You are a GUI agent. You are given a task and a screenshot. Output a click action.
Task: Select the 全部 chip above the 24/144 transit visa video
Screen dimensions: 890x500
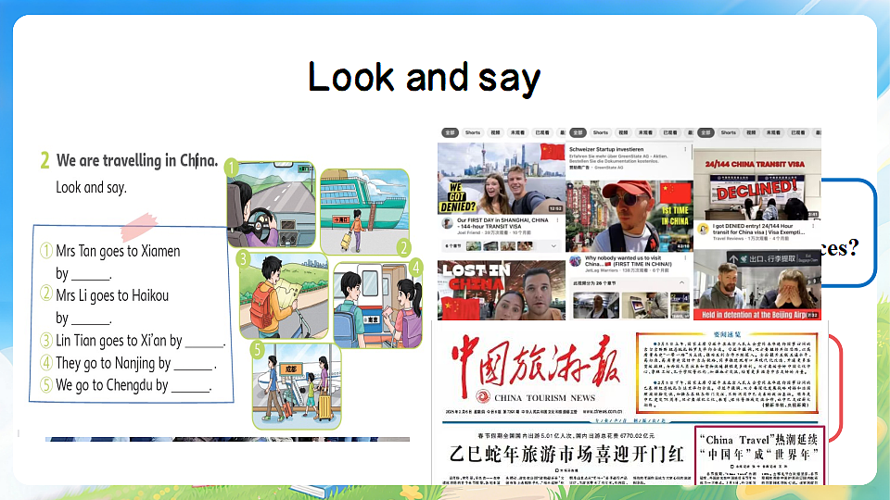(x=706, y=132)
